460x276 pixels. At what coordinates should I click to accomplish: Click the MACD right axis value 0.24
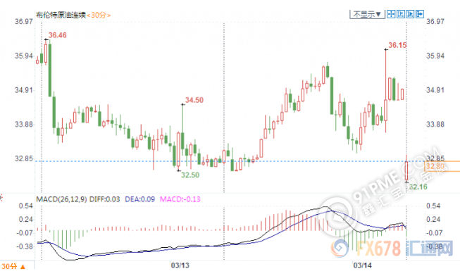tap(433, 220)
